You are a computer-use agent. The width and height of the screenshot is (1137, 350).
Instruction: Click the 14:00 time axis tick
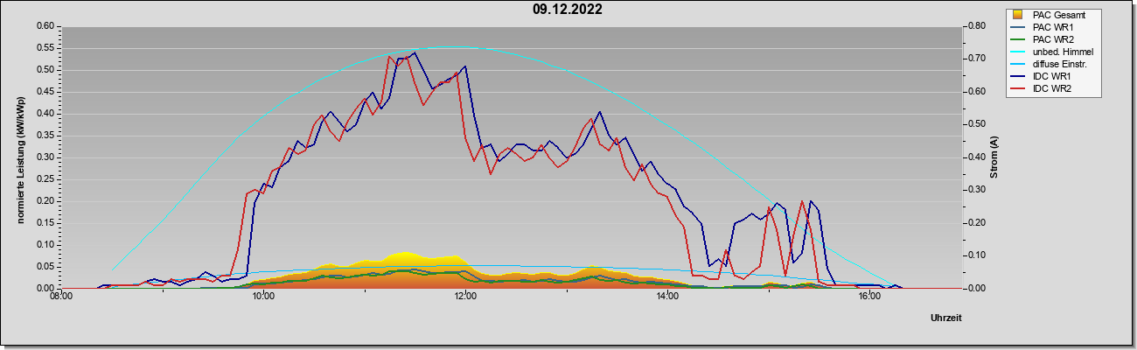point(667,297)
